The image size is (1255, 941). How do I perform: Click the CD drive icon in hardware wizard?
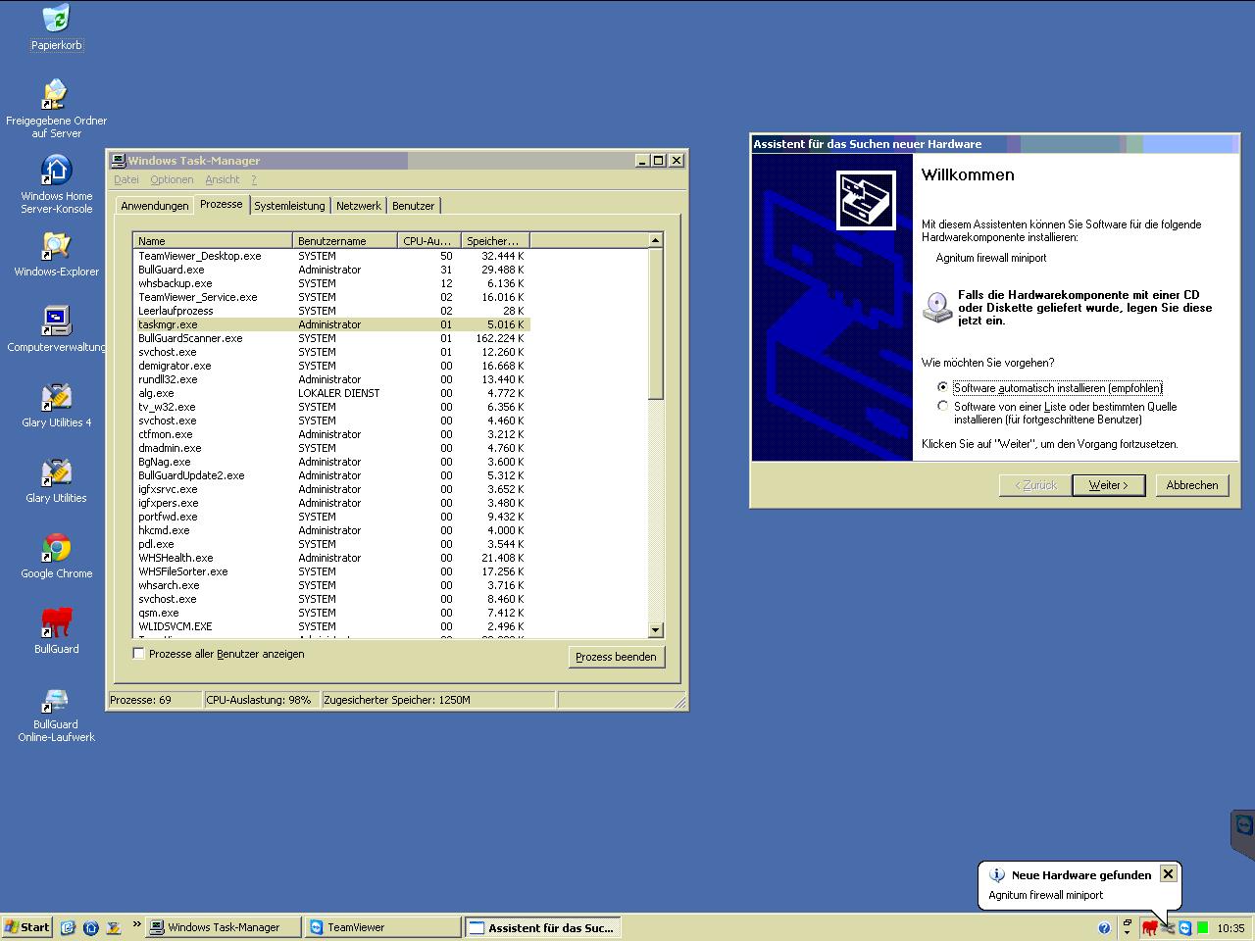pyautogui.click(x=937, y=307)
